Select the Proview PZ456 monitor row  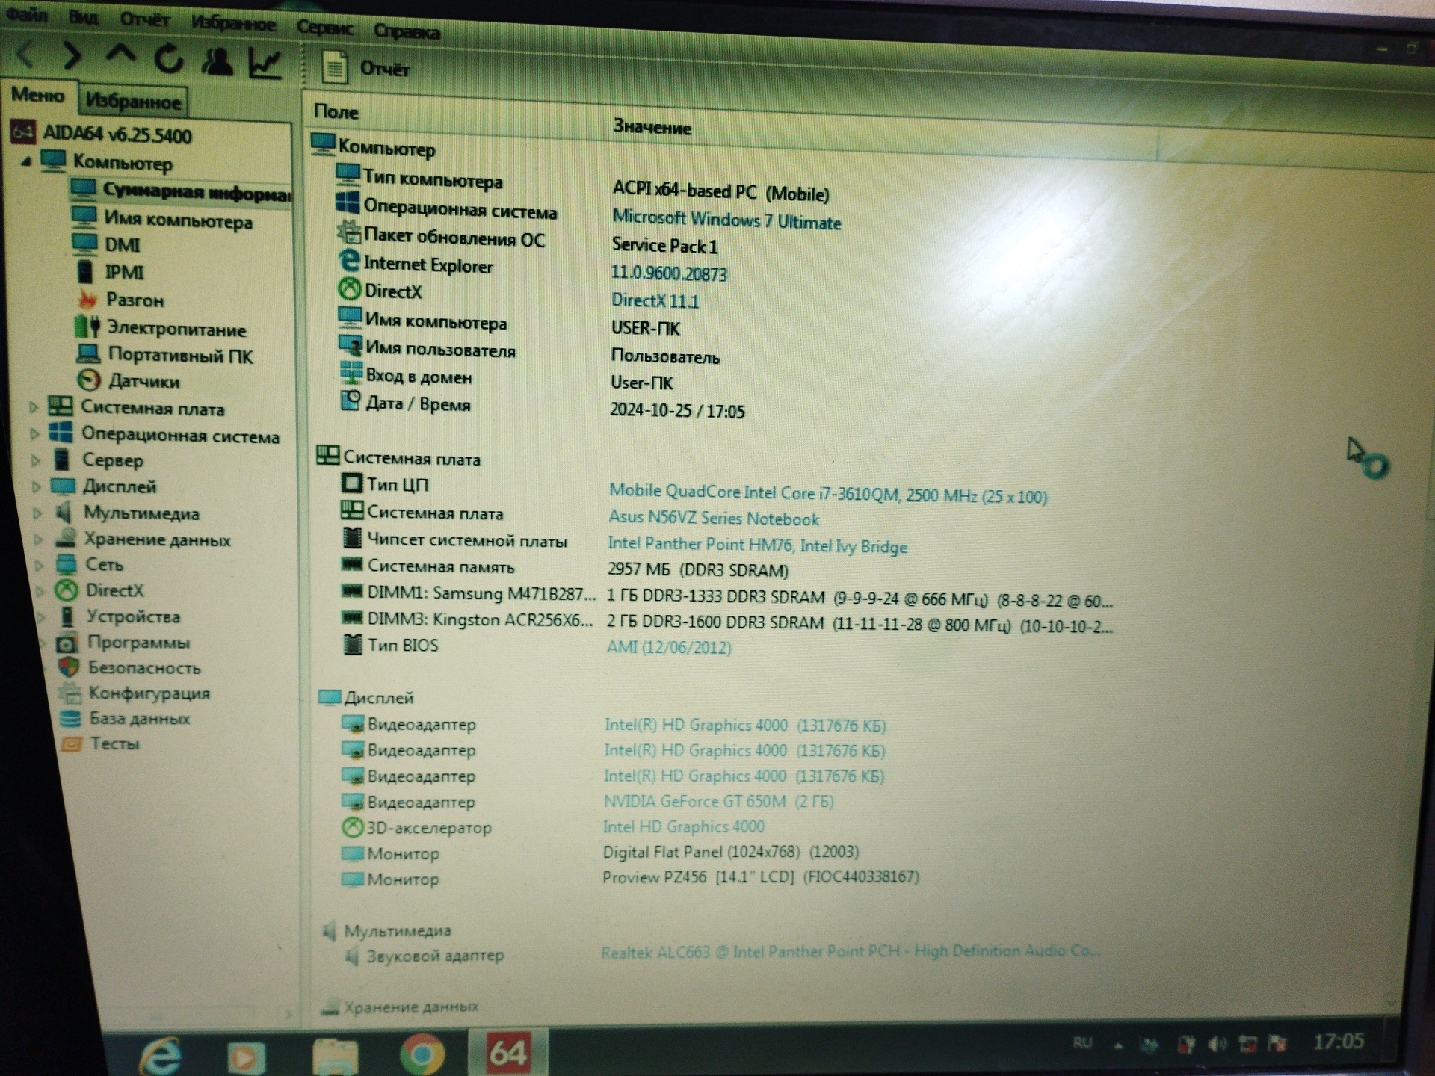tap(629, 878)
